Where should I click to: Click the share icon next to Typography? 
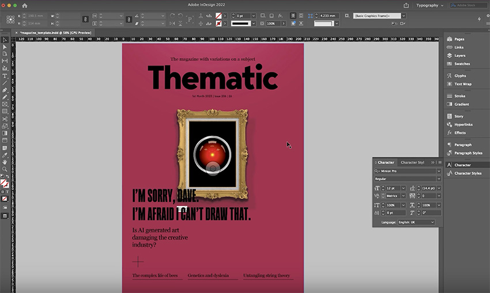coord(406,5)
